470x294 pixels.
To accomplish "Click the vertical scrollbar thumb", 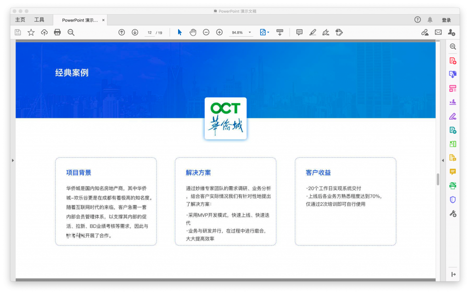I will pyautogui.click(x=438, y=179).
